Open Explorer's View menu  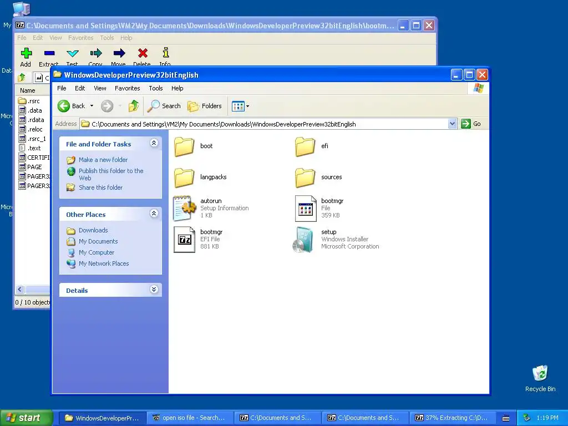[x=100, y=88]
